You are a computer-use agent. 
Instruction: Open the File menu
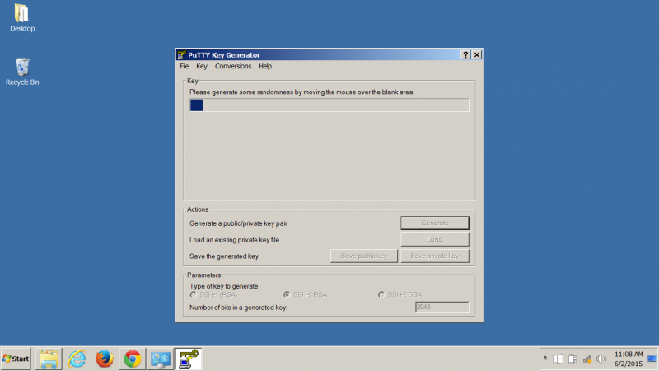point(184,66)
